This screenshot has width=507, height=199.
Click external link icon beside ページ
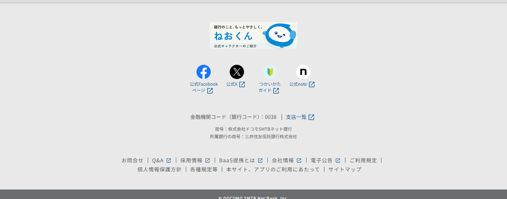tap(210, 91)
